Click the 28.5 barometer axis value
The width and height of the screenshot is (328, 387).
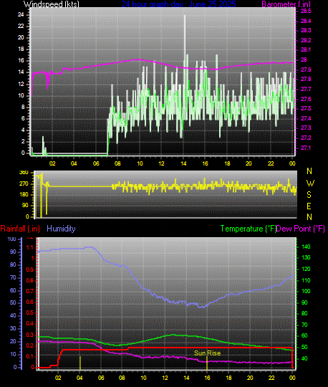pos(306,11)
